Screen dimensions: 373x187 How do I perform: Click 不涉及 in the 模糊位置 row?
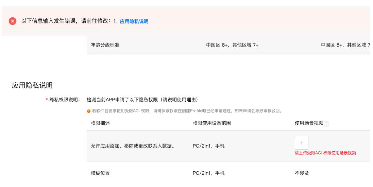coord(302,173)
